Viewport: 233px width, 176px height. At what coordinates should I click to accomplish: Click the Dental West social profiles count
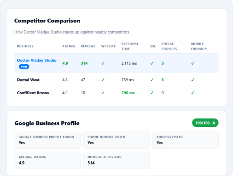(x=163, y=80)
